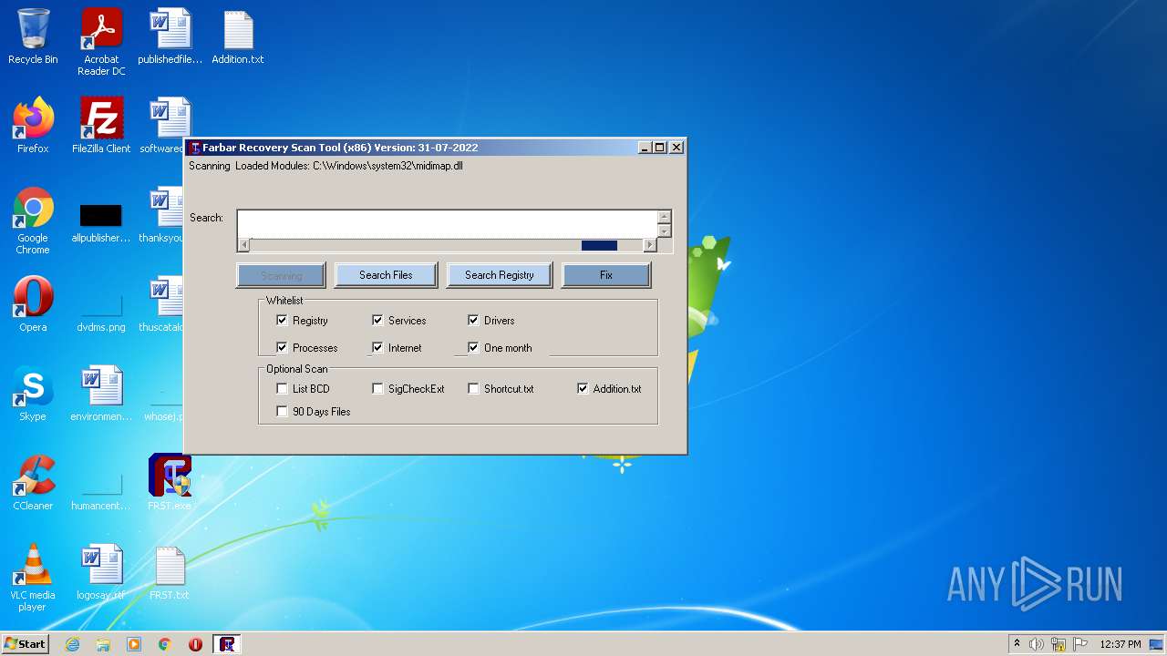Viewport: 1167px width, 656px height.
Task: Open CCleaner desktop shortcut
Action: (33, 483)
